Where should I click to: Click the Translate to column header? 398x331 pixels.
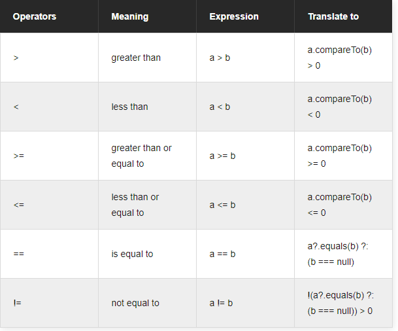click(333, 16)
